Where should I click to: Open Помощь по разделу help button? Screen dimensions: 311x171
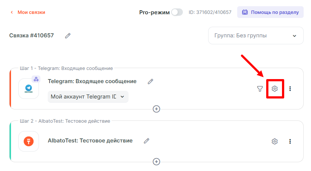coord(270,12)
